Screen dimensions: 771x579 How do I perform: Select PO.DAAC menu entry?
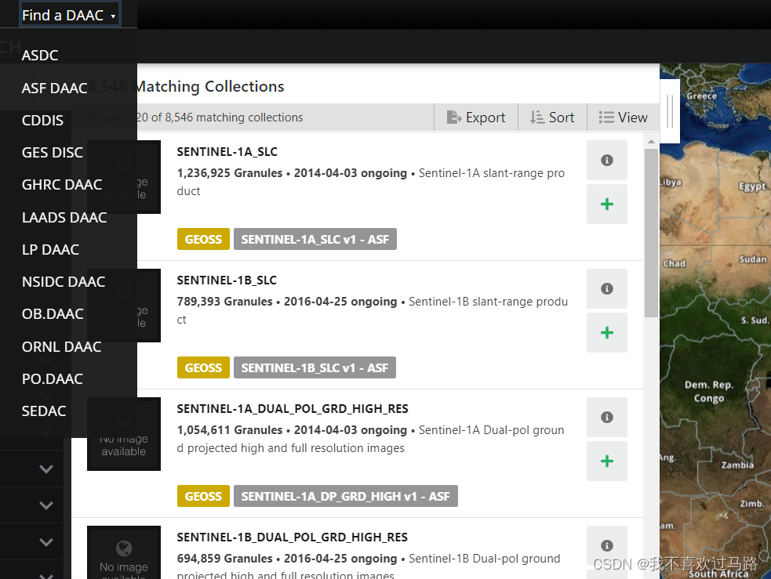(52, 379)
